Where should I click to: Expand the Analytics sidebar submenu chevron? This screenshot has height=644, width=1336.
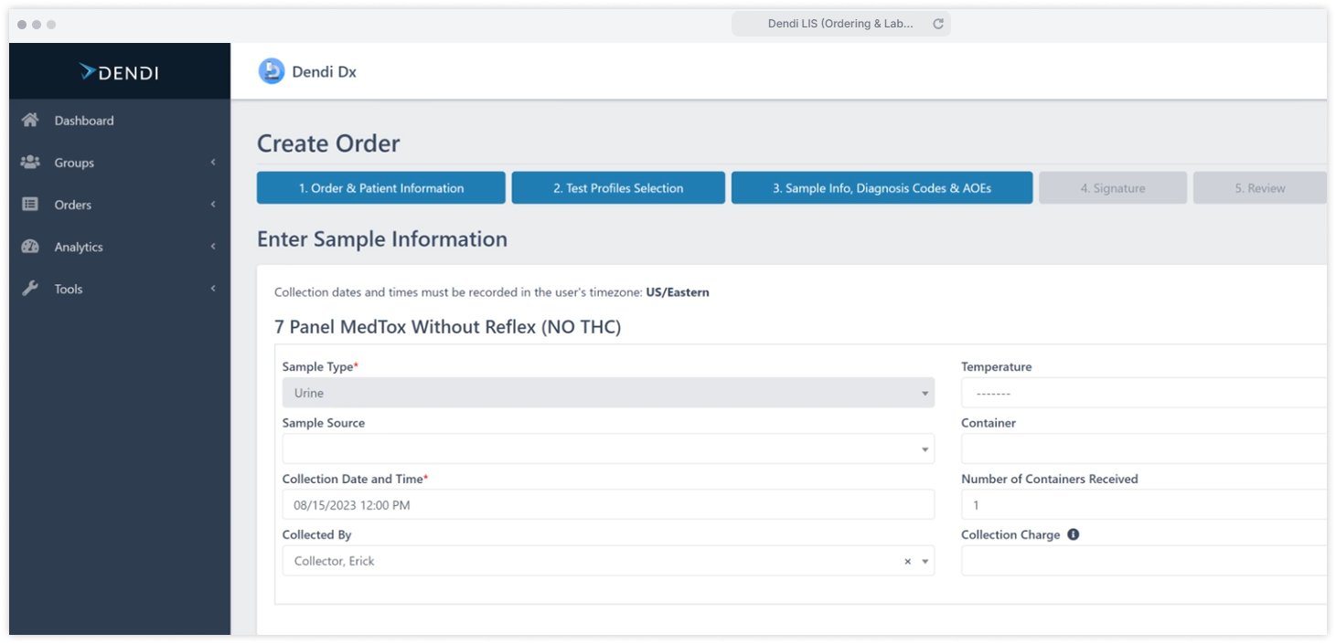pos(213,247)
